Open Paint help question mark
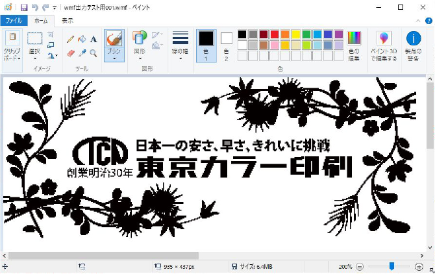 pos(429,21)
